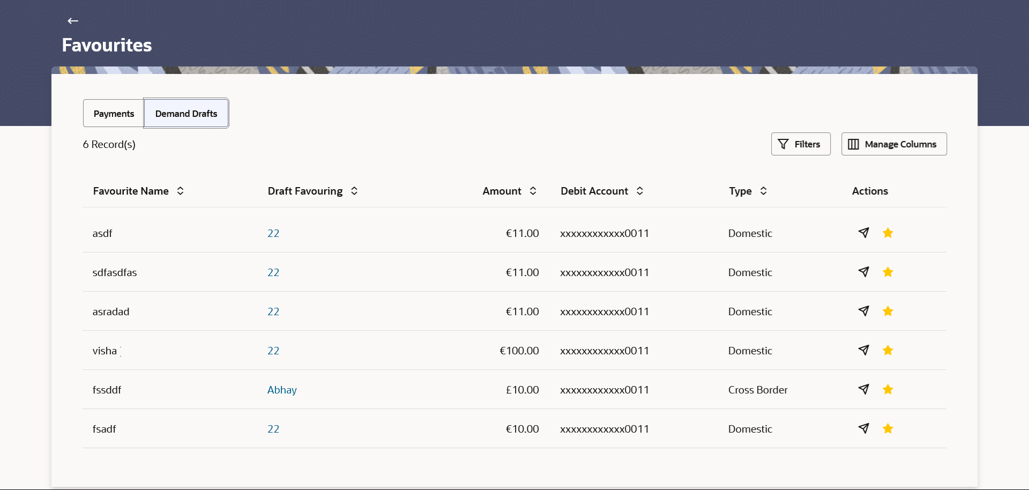Open the Filters panel

[x=800, y=144]
